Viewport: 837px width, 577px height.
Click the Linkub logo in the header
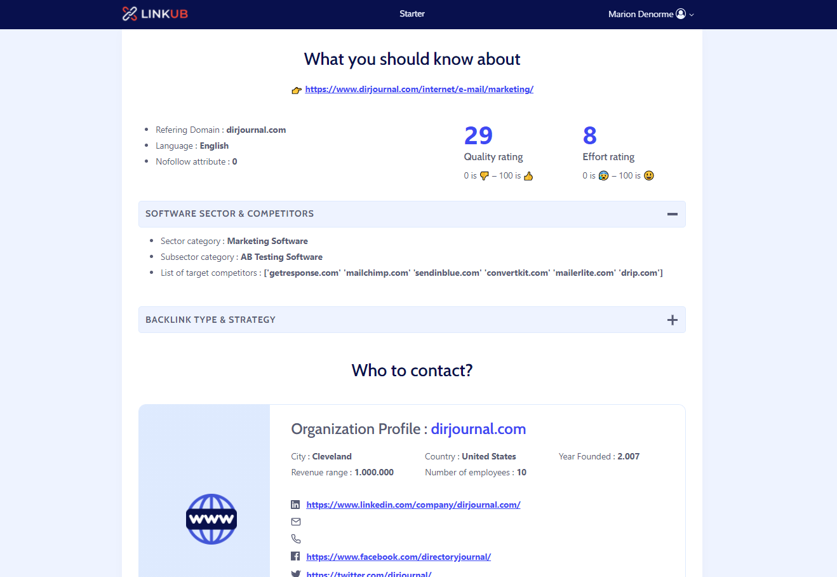[x=155, y=14]
